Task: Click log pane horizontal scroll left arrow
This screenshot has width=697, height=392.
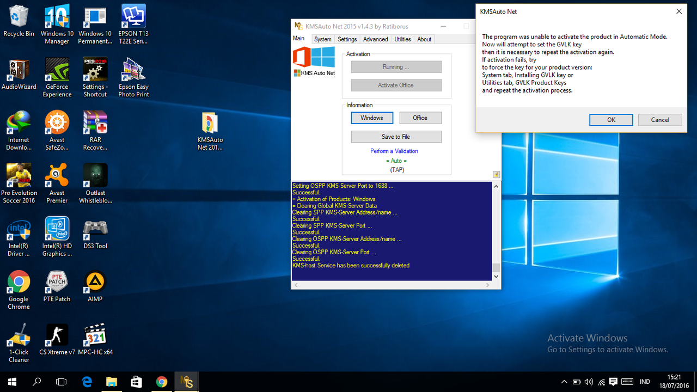Action: (296, 285)
